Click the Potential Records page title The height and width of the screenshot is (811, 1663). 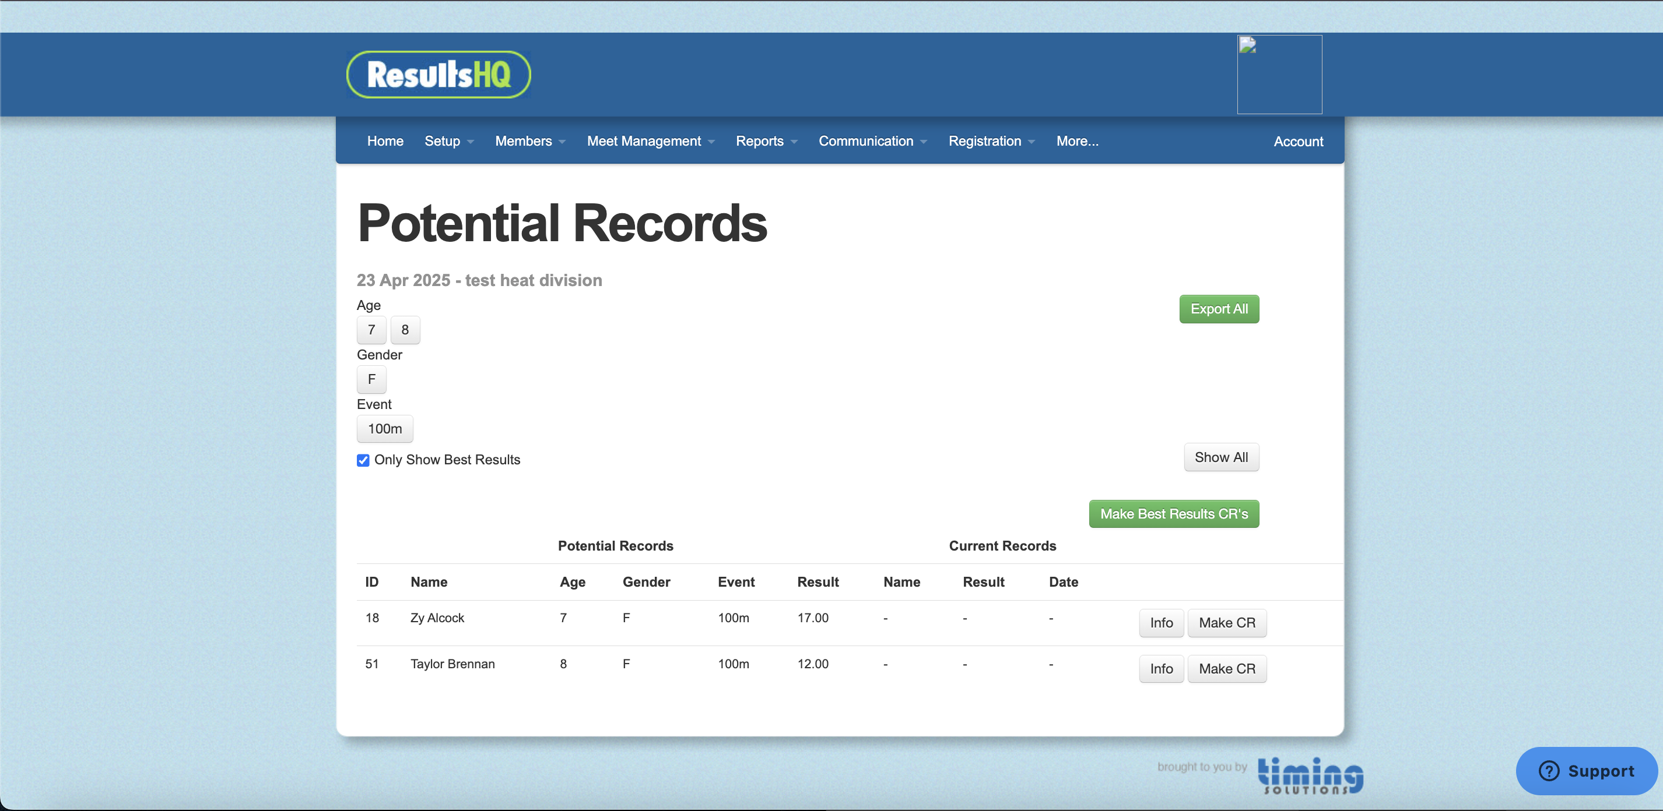coord(562,223)
